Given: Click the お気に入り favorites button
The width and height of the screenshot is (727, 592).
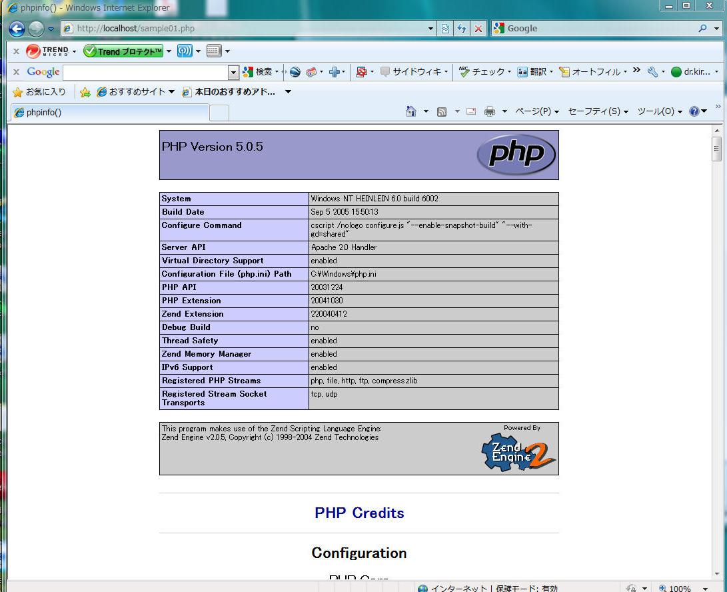Looking at the screenshot, I should [x=39, y=92].
